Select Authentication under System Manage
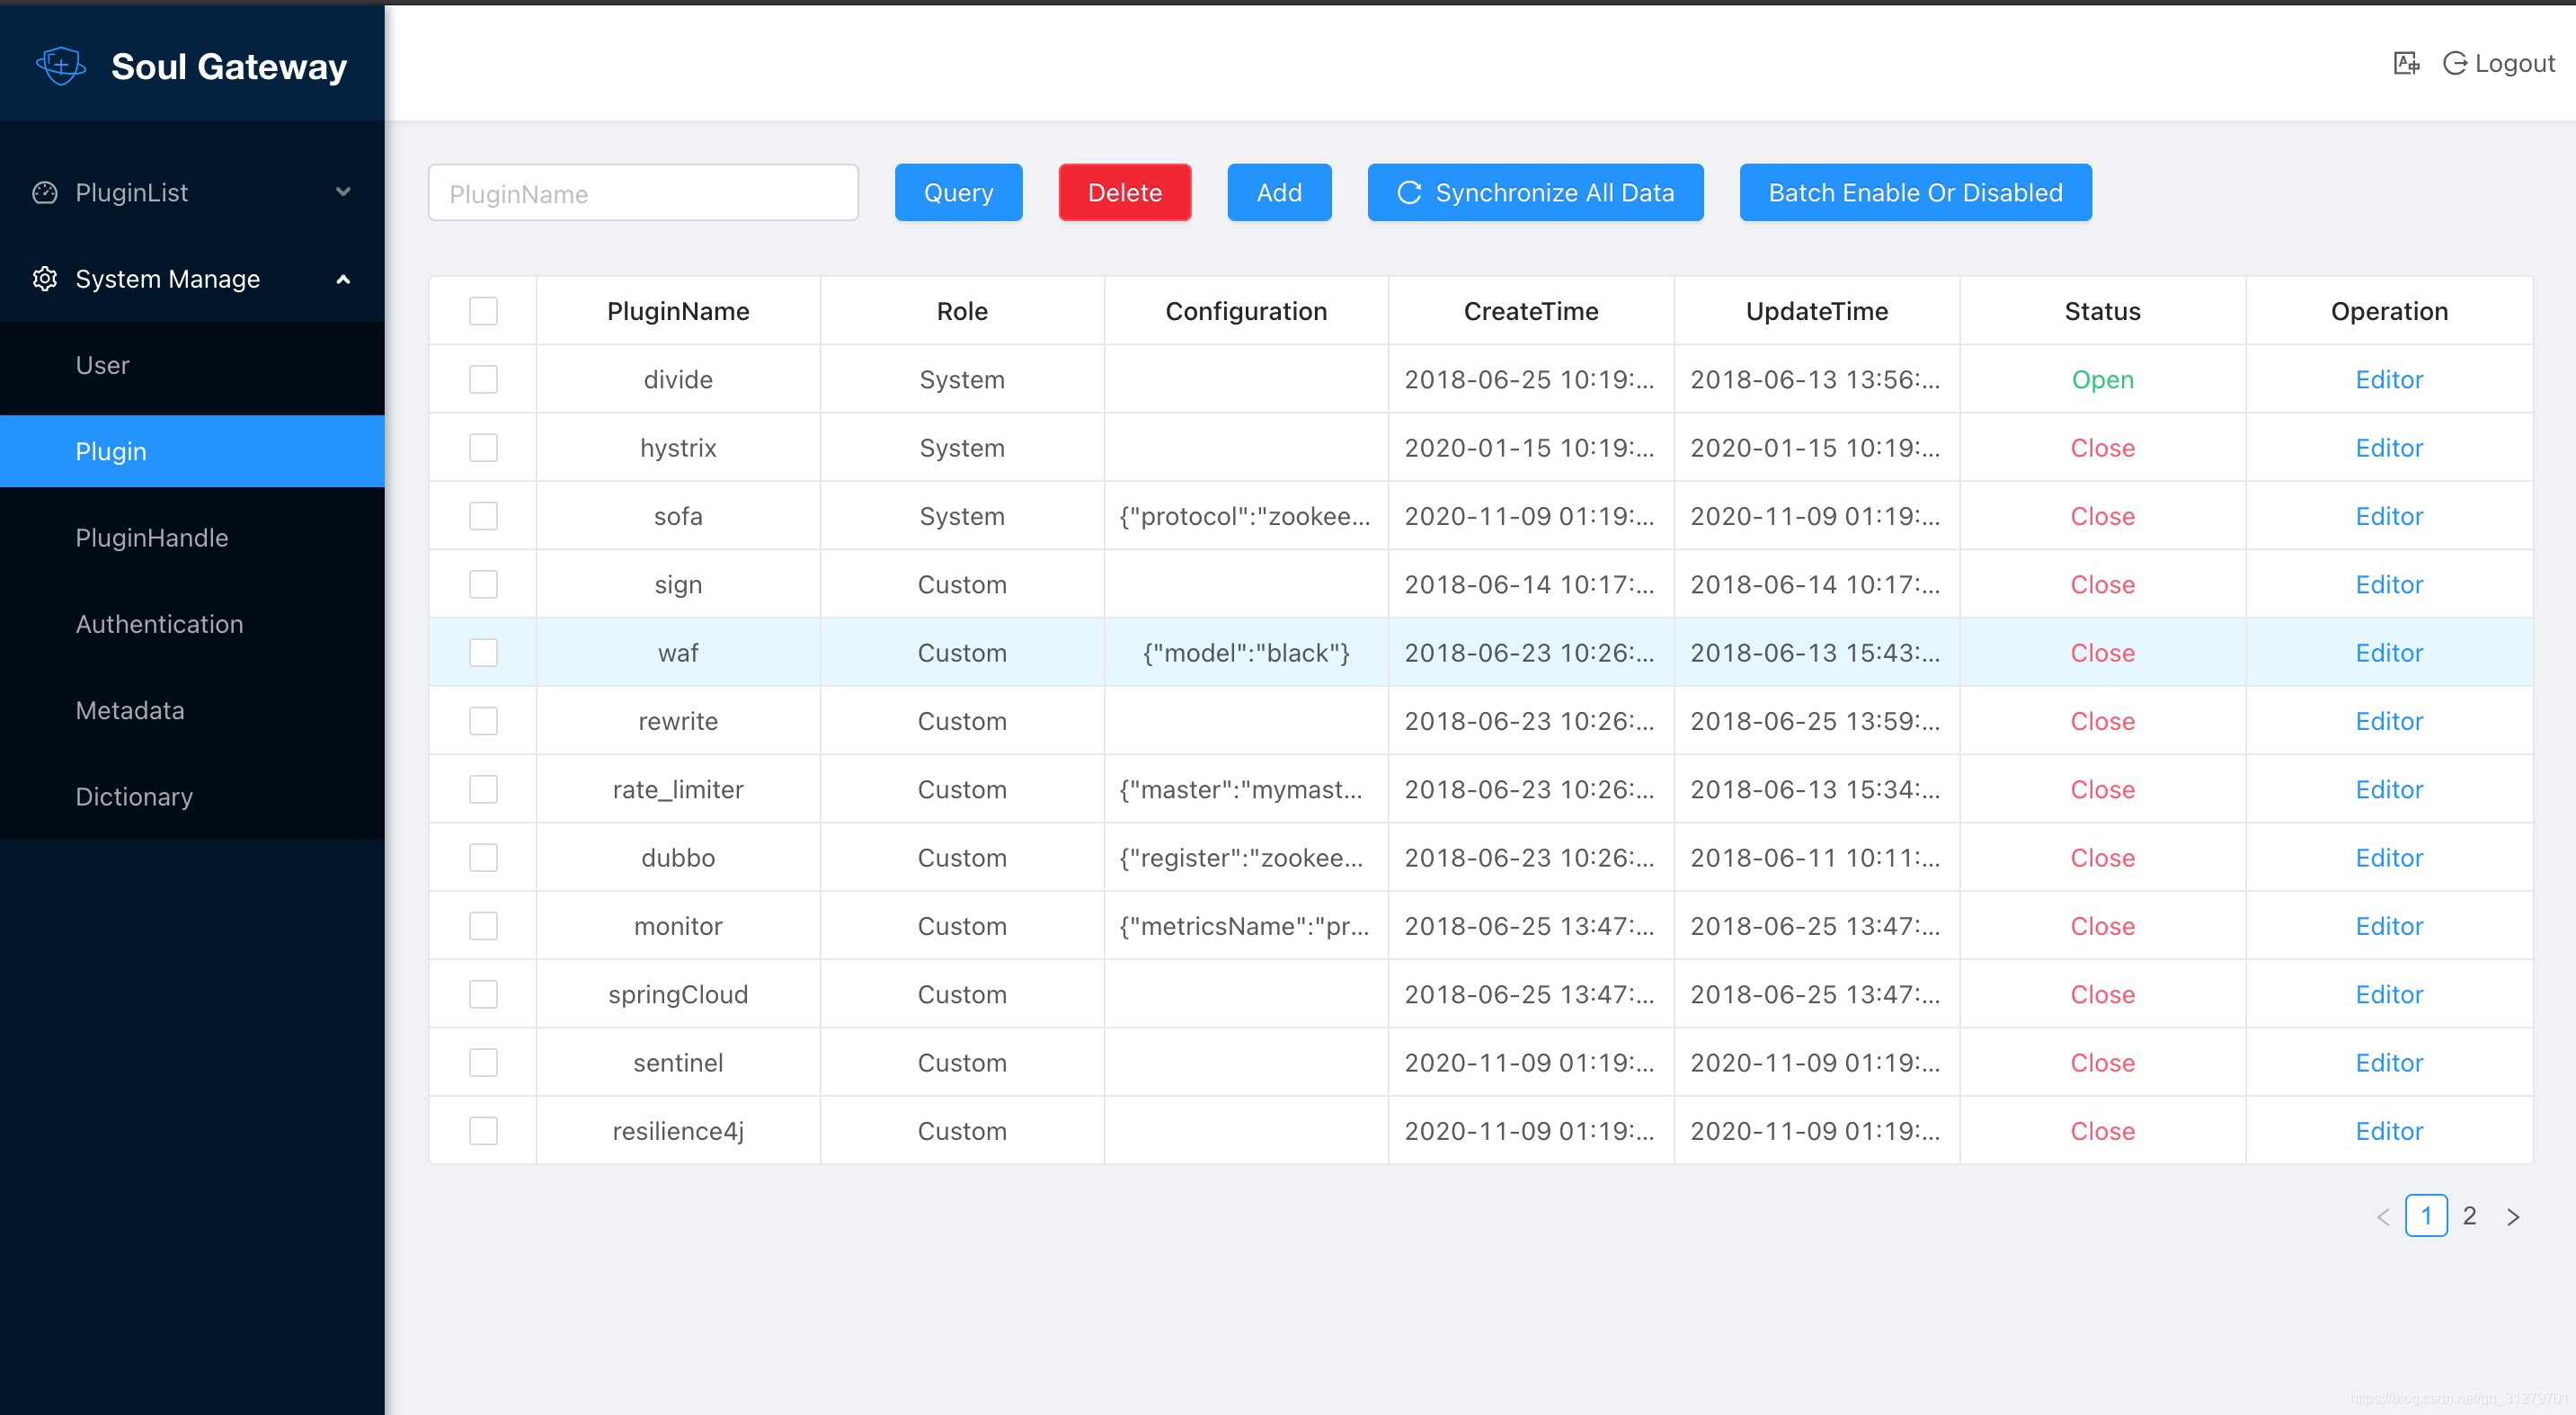The width and height of the screenshot is (2576, 1415). tap(158, 624)
